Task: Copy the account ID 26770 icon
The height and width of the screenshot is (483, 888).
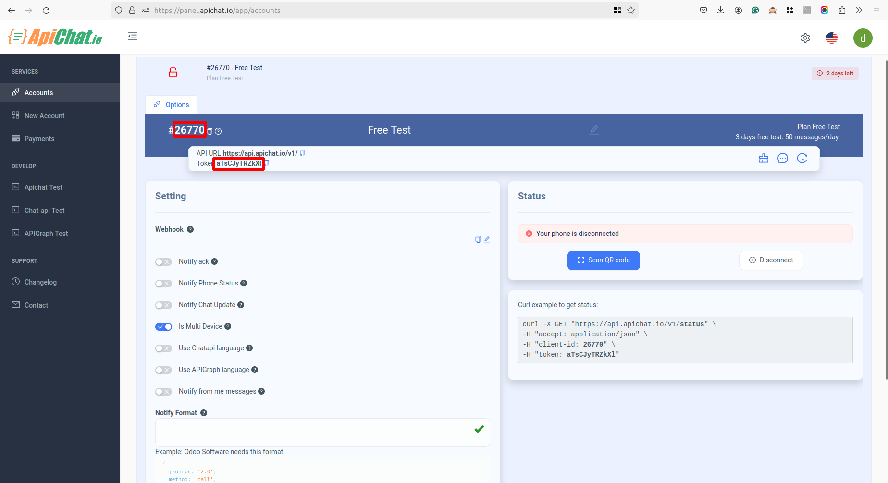Action: coord(210,131)
